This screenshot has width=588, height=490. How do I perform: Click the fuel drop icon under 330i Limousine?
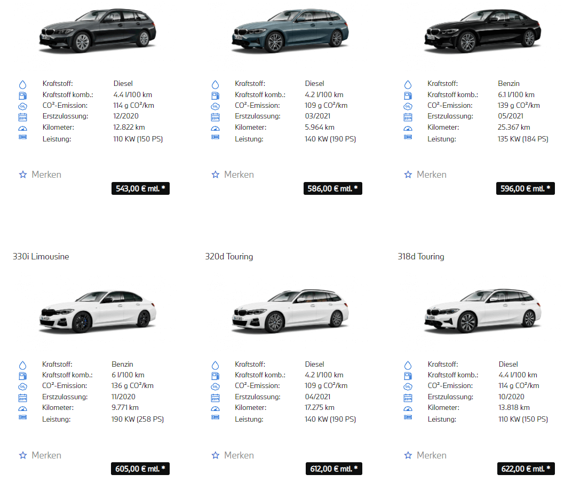click(x=22, y=365)
